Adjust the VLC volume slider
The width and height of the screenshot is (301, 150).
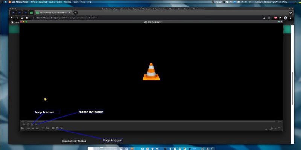pyautogui.click(x=275, y=129)
